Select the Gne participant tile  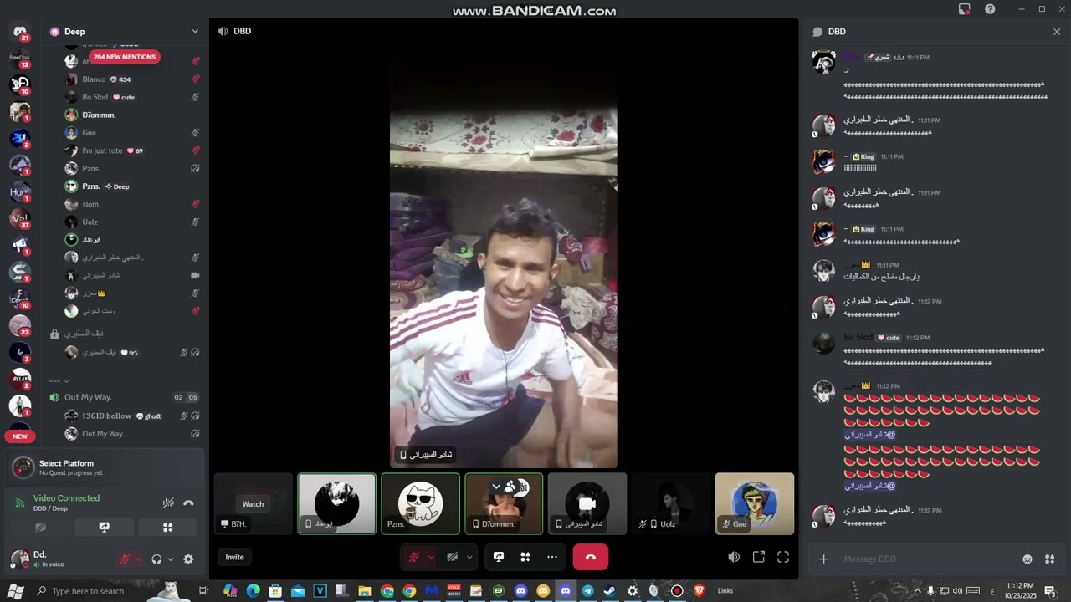[755, 503]
